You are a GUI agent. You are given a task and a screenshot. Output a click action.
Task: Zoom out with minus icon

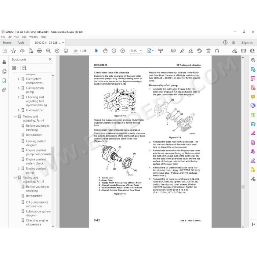(x=114, y=51)
